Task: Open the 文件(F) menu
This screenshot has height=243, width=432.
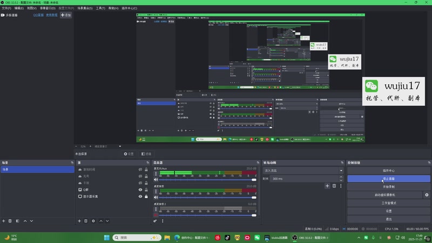Action: (6, 8)
